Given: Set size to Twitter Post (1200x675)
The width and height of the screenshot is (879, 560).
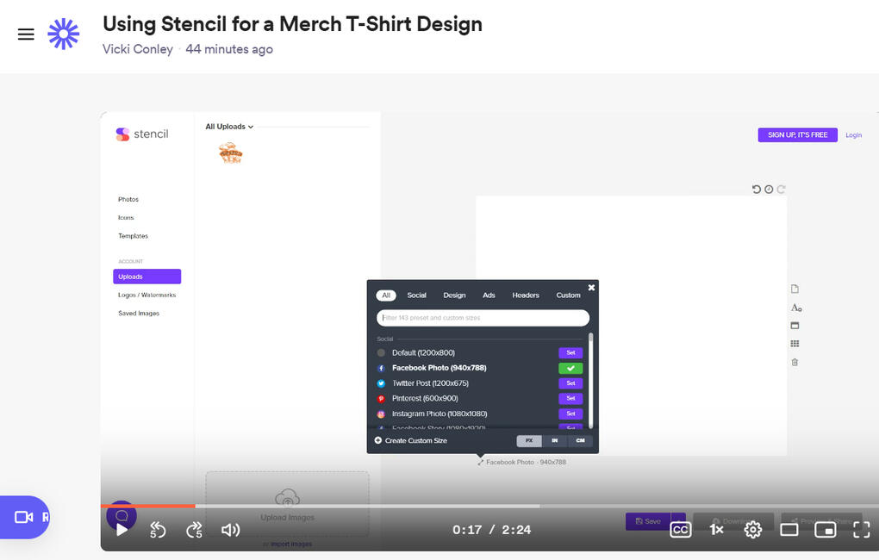Looking at the screenshot, I should pos(570,383).
